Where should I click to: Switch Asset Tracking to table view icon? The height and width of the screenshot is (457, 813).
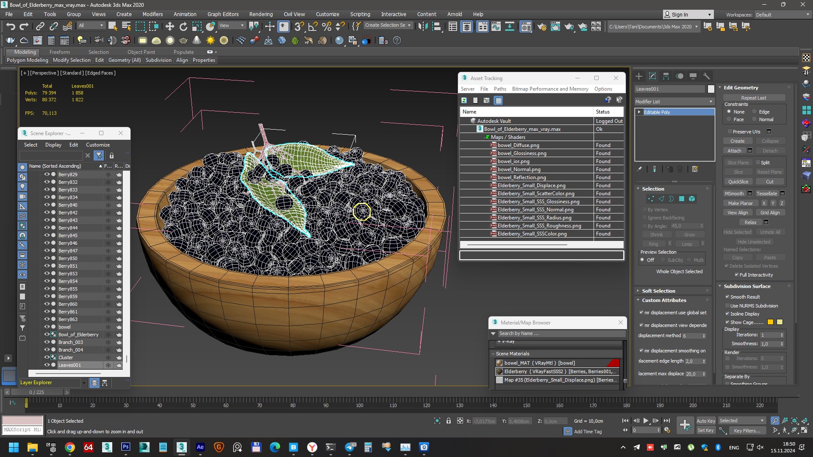[498, 100]
